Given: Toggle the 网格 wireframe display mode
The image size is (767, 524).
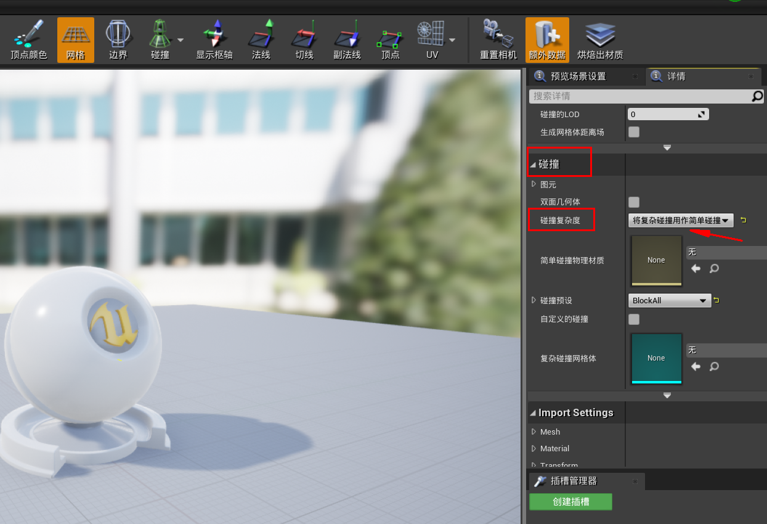Looking at the screenshot, I should [x=75, y=39].
